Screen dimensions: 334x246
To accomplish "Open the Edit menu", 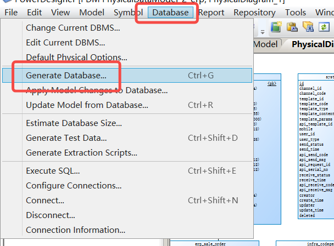I will click(34, 13).
